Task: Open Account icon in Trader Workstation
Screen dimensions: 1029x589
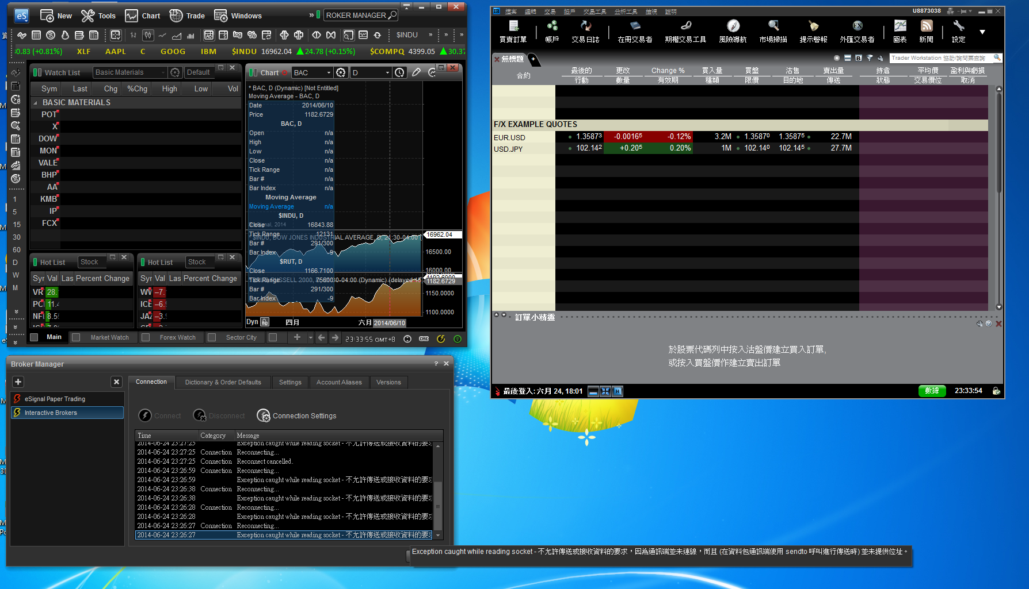Action: [x=552, y=31]
